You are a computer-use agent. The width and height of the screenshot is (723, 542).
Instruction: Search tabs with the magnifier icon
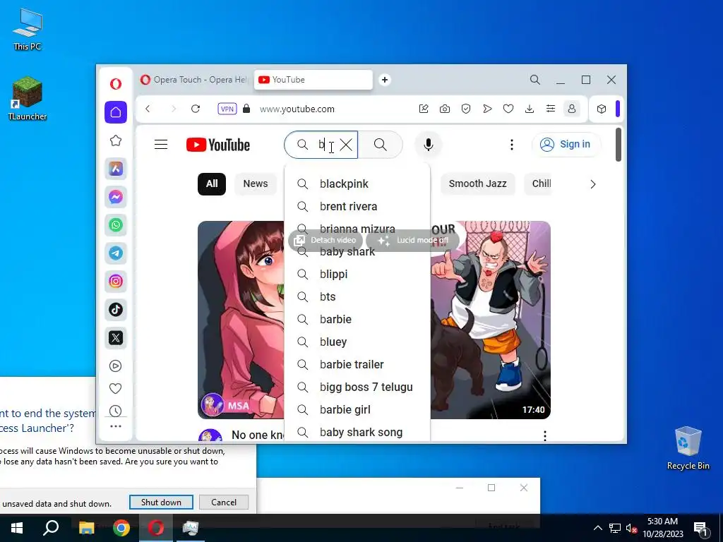(x=535, y=80)
